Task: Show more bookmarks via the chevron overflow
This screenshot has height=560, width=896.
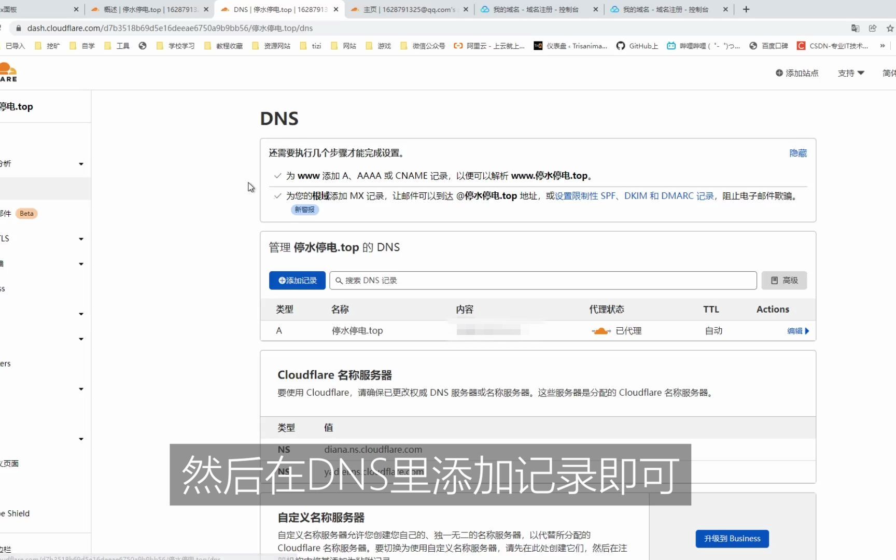Action: tap(883, 46)
